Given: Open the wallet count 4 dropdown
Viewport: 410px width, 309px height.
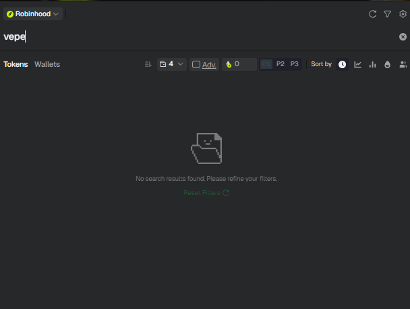Looking at the screenshot, I should pos(172,64).
